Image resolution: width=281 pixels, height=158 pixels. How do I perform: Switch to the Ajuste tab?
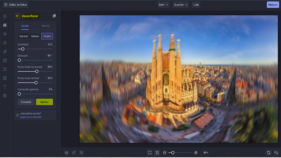(x=25, y=26)
